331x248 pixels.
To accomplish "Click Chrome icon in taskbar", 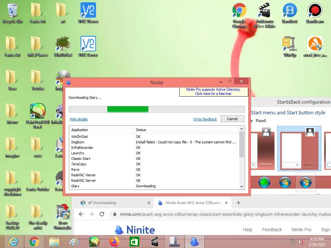I will 34,242.
